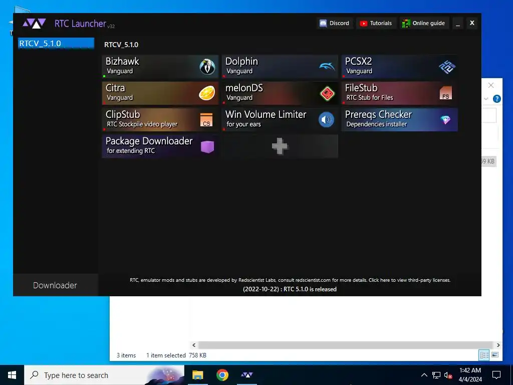Open Google Chrome from the taskbar
This screenshot has width=513, height=385.
point(222,375)
